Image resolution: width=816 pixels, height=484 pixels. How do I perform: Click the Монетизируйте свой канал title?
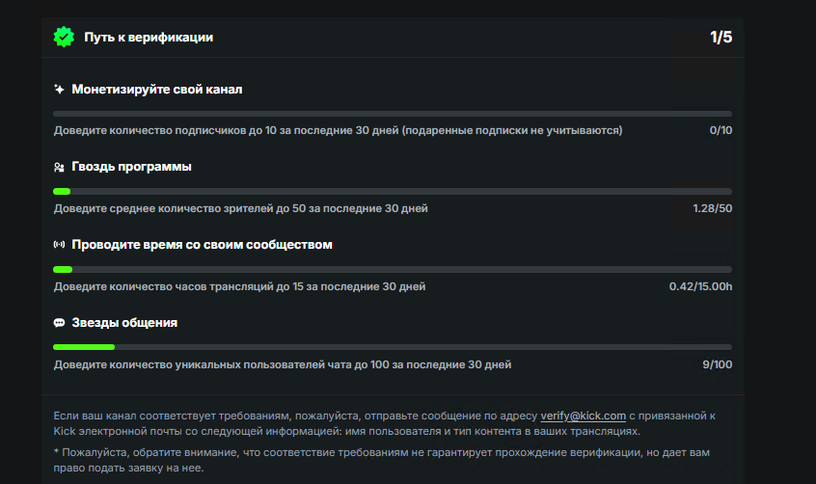tap(157, 90)
